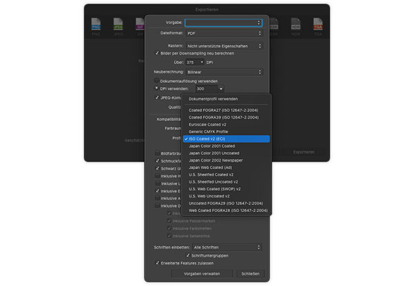Toggle the Schriftuntergruppen checkbox
Viewport: 414px width, 286px height.
coord(188,256)
